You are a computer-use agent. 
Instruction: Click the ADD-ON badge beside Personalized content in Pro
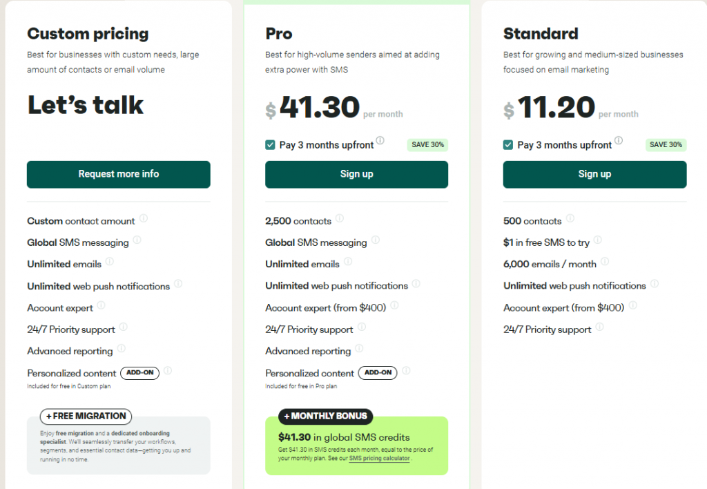[x=377, y=372]
